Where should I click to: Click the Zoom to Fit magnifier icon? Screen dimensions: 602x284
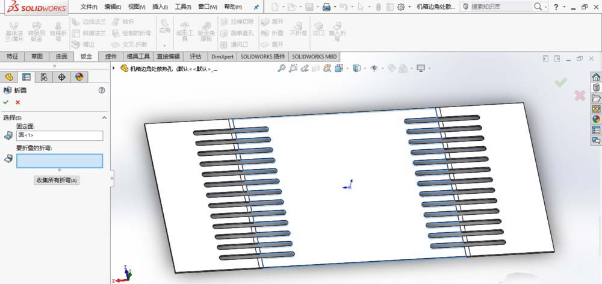point(281,69)
